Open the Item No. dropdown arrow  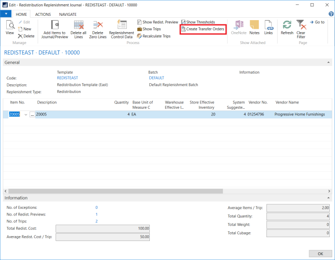(26, 114)
